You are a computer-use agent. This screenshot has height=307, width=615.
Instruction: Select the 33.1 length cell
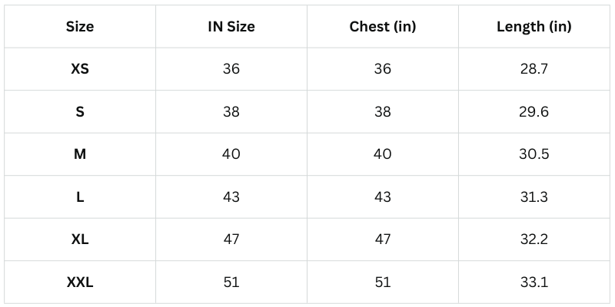coord(534,282)
